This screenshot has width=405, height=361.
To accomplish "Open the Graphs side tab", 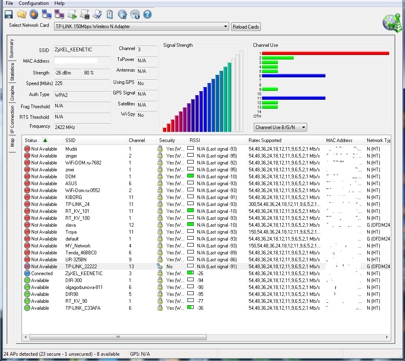I will pyautogui.click(x=12, y=93).
